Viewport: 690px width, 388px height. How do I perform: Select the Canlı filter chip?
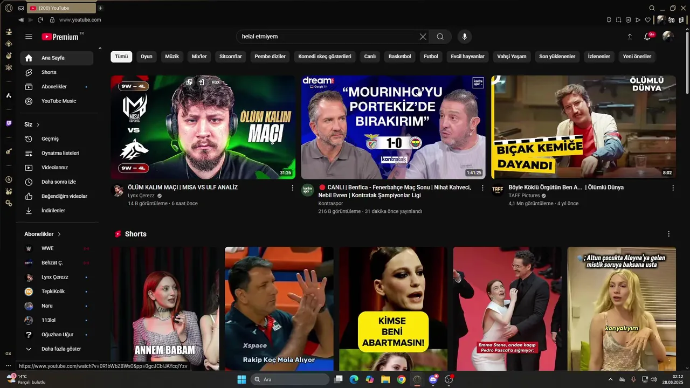tap(370, 57)
